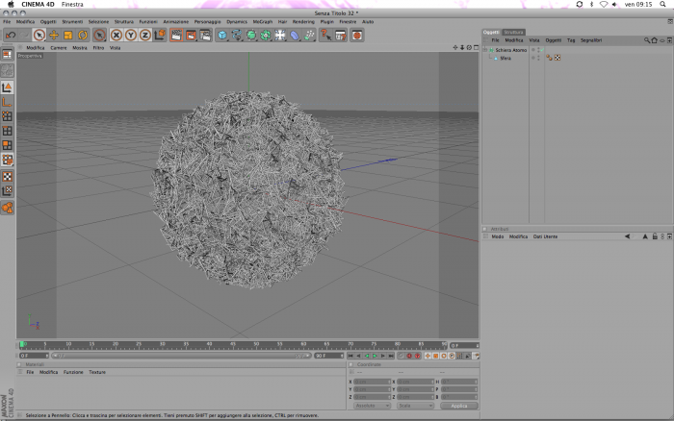Image resolution: width=674 pixels, height=421 pixels.
Task: Open the Render Settings icon
Action: (205, 36)
